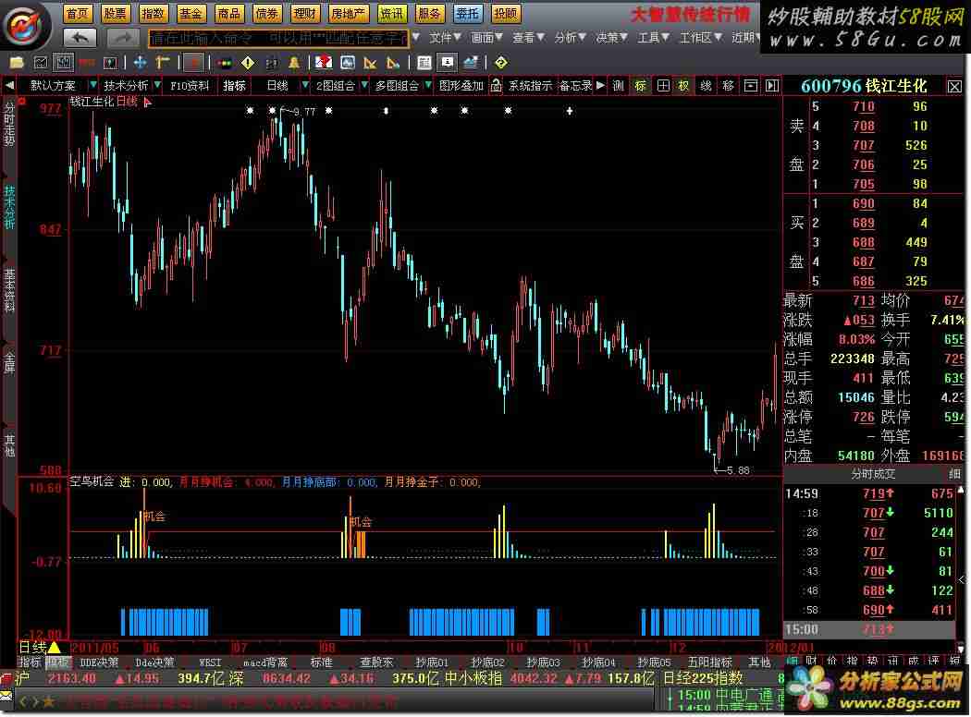Click the yellow diamond question mark icon
The image size is (971, 717).
tap(501, 63)
